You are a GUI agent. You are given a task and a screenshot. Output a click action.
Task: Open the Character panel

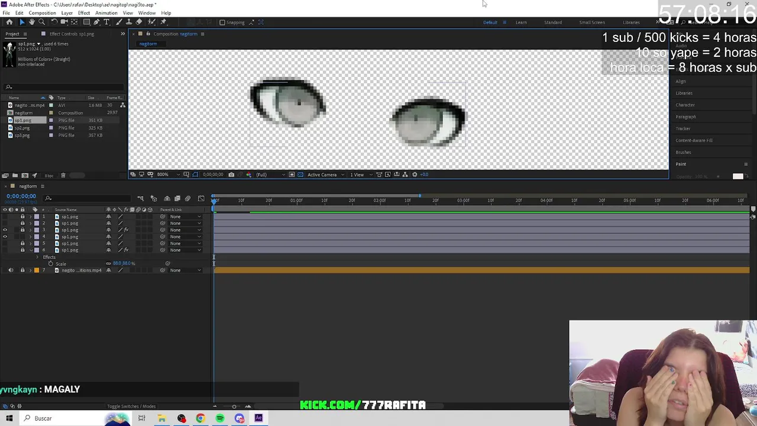685,105
